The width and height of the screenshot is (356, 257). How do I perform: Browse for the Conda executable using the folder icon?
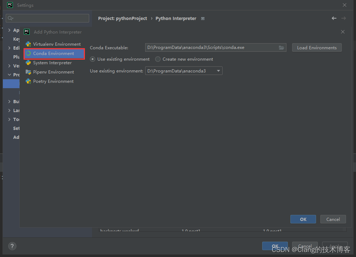[281, 47]
